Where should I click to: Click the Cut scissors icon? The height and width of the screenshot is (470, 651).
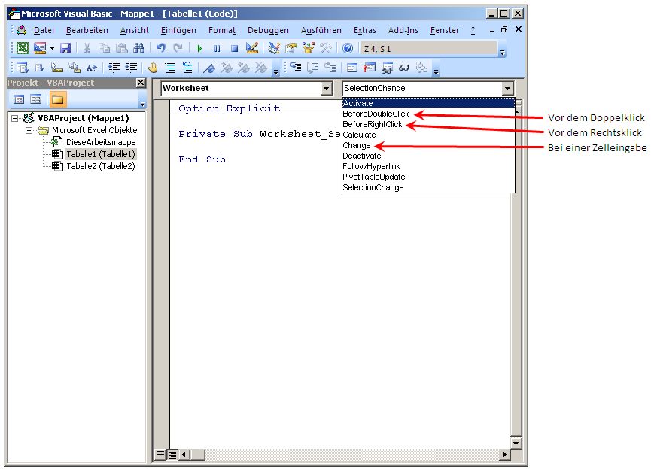click(87, 48)
